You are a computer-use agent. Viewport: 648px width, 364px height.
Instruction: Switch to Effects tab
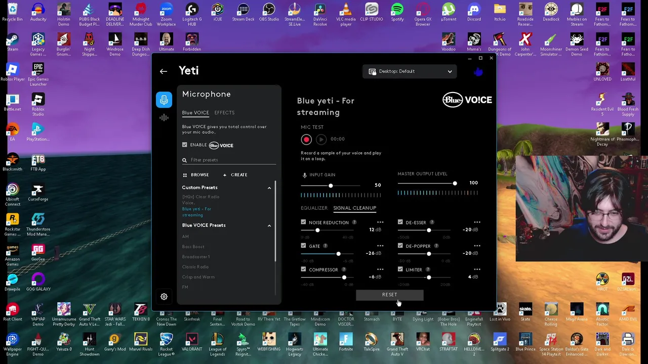tap(224, 113)
